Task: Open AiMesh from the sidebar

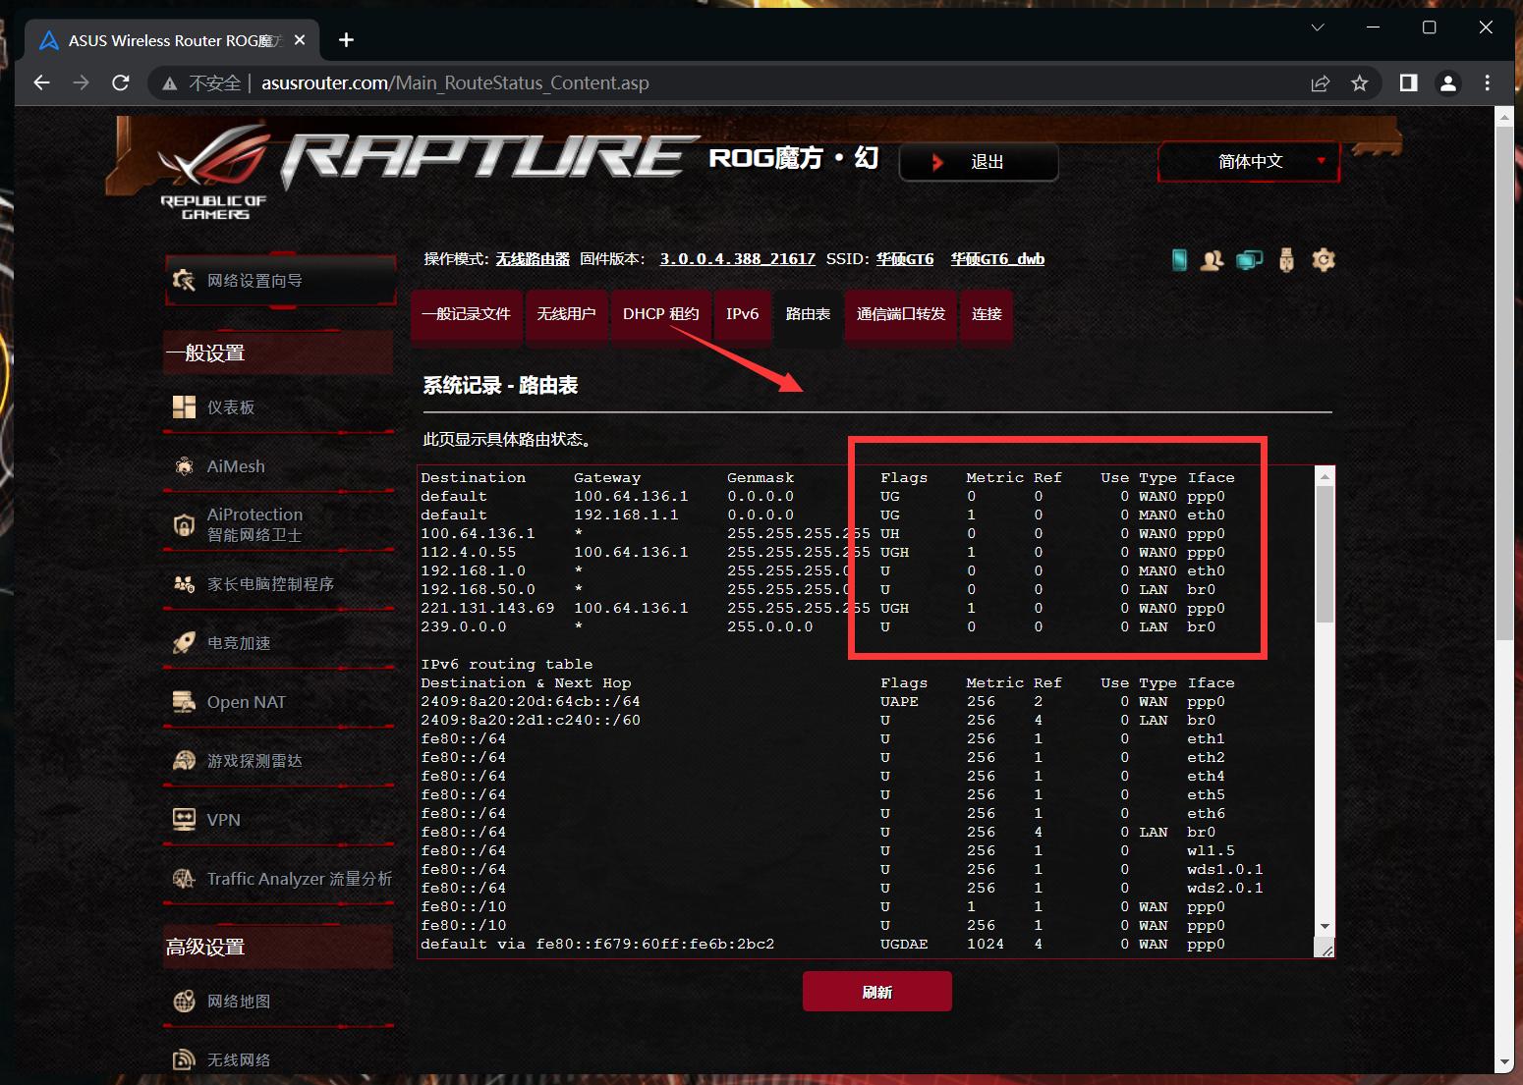Action: (236, 466)
